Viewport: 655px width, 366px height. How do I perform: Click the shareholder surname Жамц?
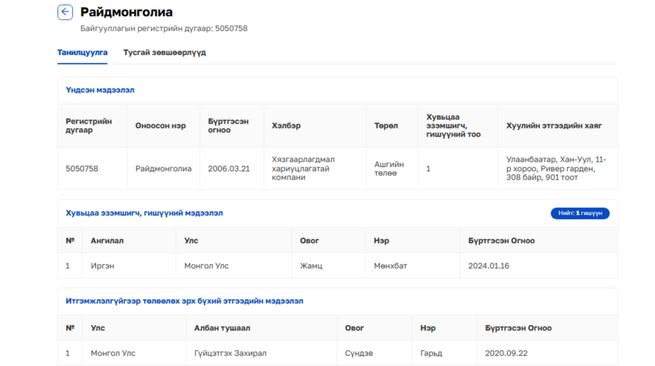(x=311, y=266)
